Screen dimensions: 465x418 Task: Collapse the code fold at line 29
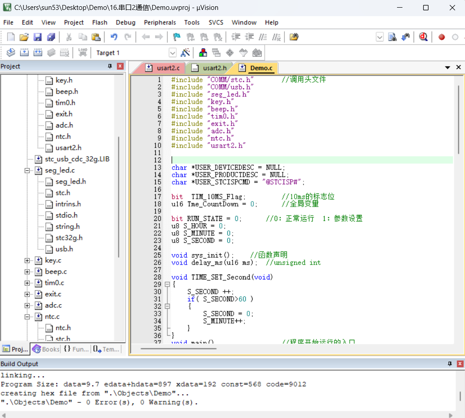pos(167,284)
